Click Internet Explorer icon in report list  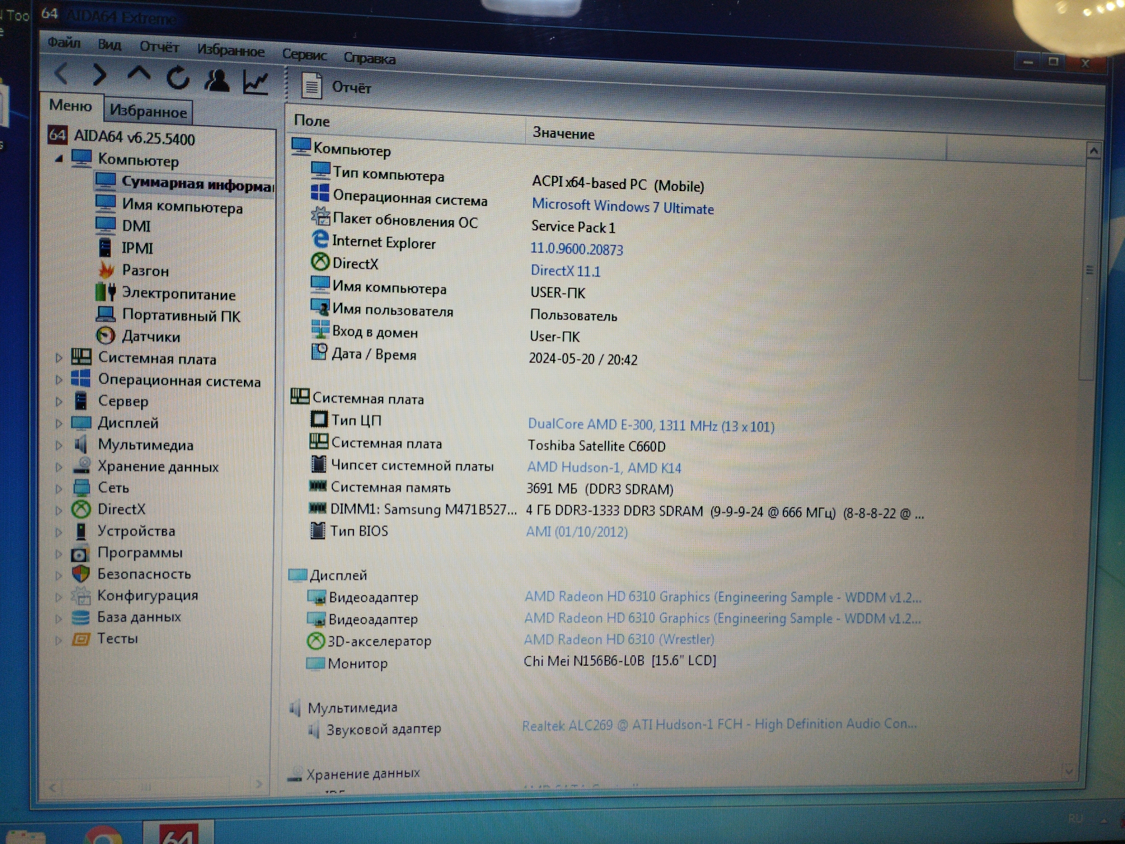coord(320,239)
